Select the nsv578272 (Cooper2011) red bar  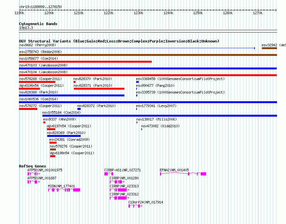click(x=28, y=109)
